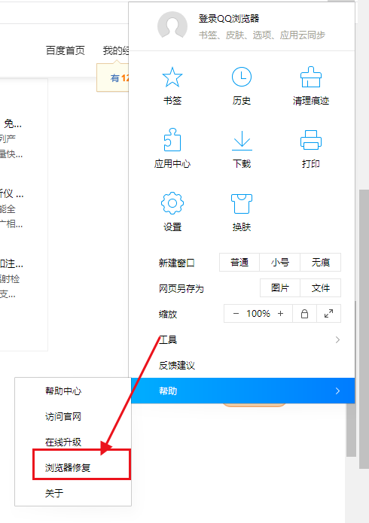Click the 登录QQ浏览器 login link

229,19
